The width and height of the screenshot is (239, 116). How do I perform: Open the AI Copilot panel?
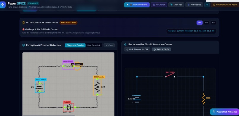click(159, 5)
